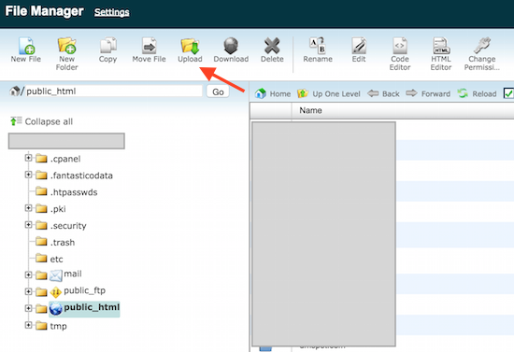Open the Code Editor
Viewport: 514px width, 352px height.
click(x=400, y=46)
